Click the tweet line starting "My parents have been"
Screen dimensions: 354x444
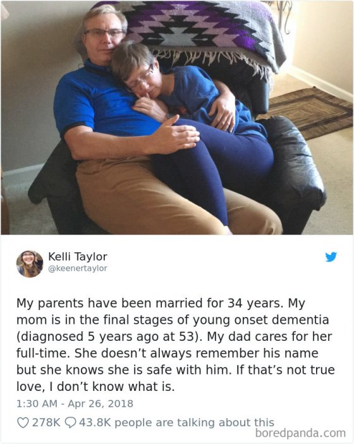coord(161,303)
